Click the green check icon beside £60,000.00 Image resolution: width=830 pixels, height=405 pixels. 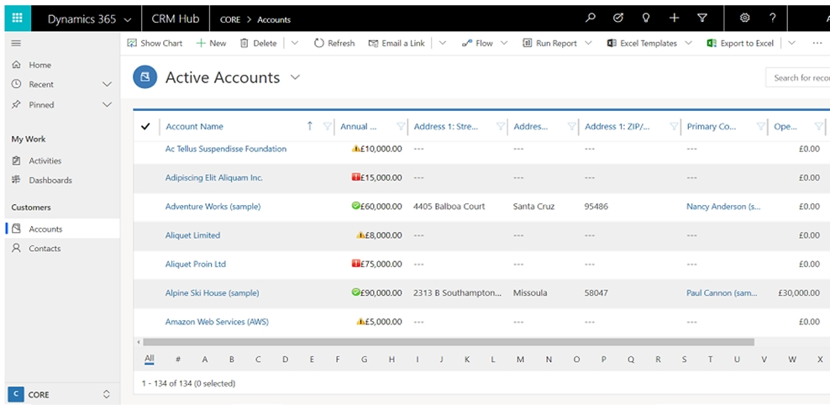[355, 206]
